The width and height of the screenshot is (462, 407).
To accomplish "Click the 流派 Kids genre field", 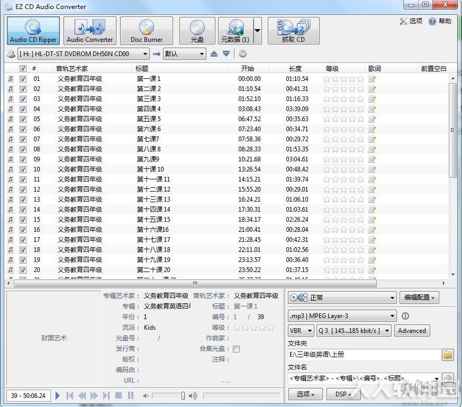I will (150, 328).
